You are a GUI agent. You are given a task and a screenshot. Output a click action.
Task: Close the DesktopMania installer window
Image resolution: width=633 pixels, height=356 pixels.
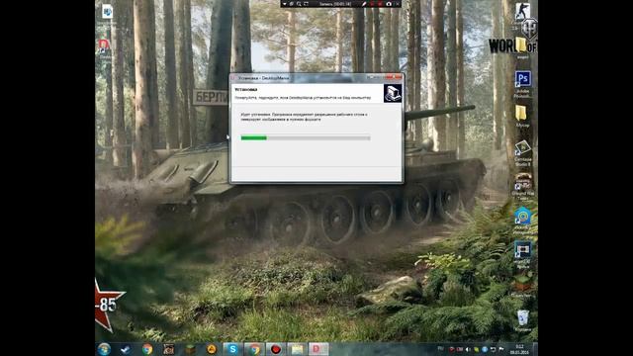(x=394, y=77)
